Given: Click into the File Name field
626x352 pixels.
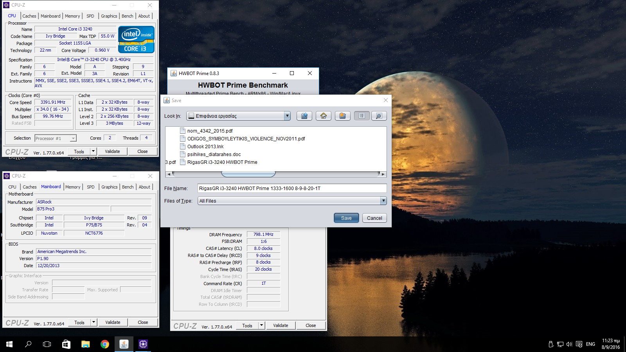Looking at the screenshot, I should 292,188.
